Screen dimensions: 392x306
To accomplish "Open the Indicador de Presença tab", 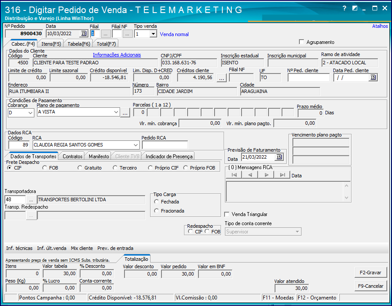I will pyautogui.click(x=169, y=156).
